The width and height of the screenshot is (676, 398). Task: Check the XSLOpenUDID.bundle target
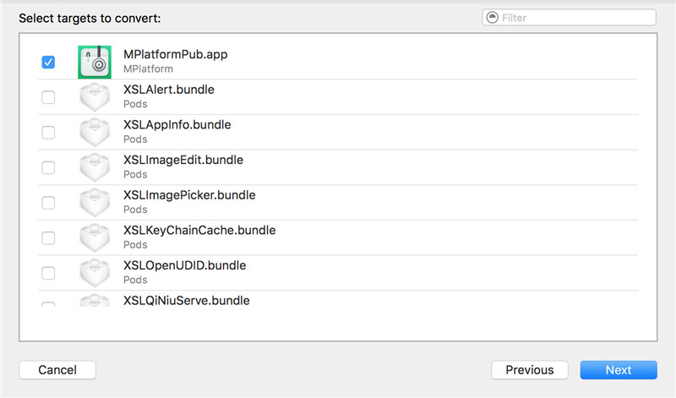pos(48,273)
